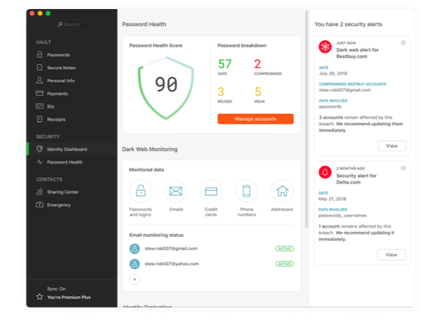Viewport: 443px width, 323px height.
Task: Click the Premium Plus star icon
Action: click(x=40, y=296)
